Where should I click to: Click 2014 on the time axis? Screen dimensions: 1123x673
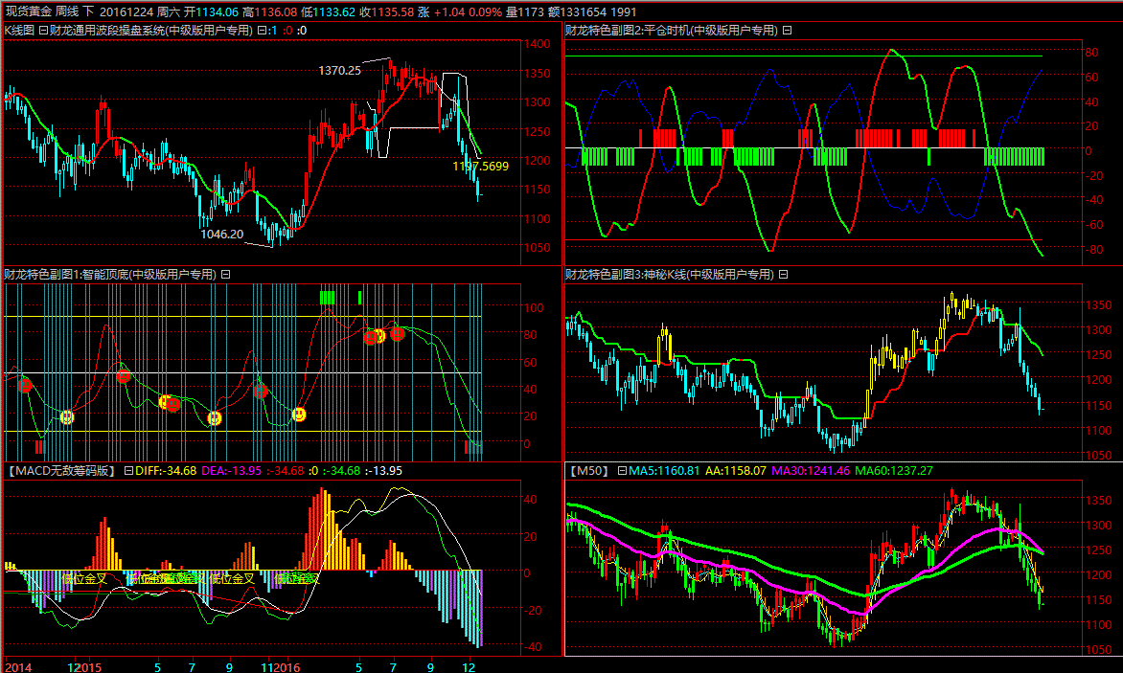coord(18,667)
